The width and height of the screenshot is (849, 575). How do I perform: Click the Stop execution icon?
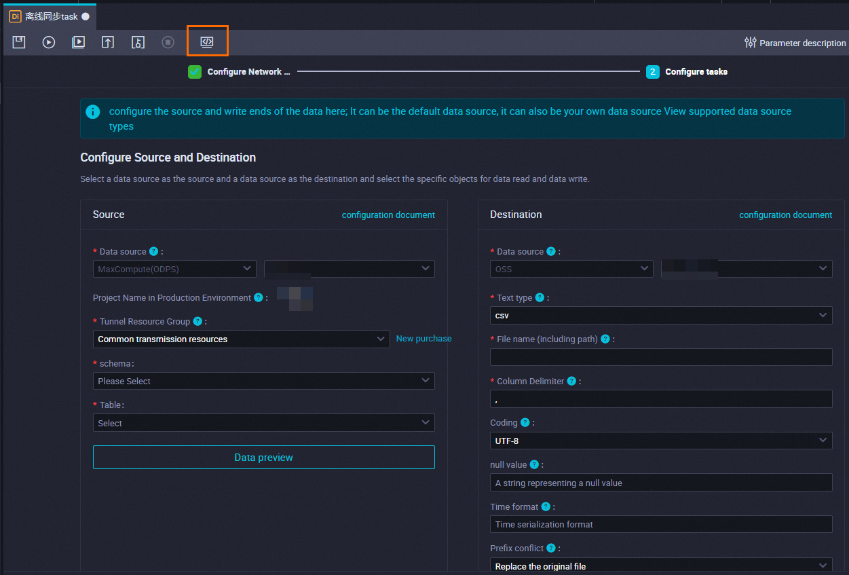(x=168, y=42)
